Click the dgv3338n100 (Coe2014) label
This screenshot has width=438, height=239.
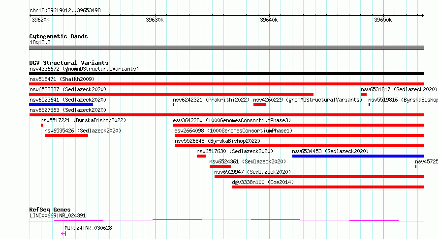pyautogui.click(x=263, y=182)
